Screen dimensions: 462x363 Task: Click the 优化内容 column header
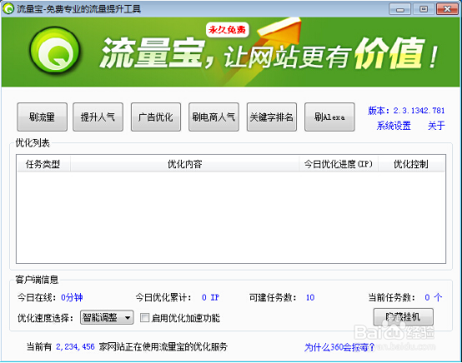click(x=185, y=164)
